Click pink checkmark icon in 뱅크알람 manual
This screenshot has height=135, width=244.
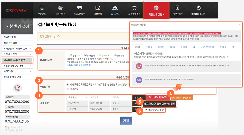(139, 66)
